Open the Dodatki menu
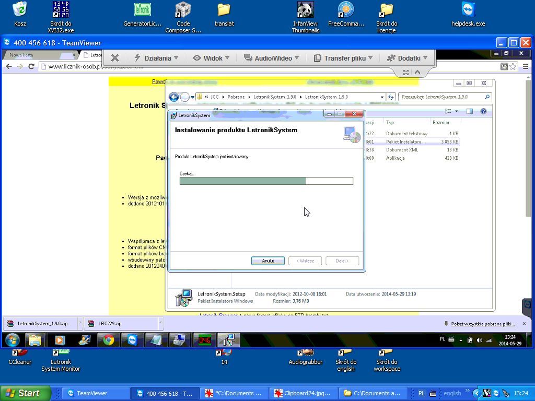This screenshot has height=401, width=535. pos(407,58)
